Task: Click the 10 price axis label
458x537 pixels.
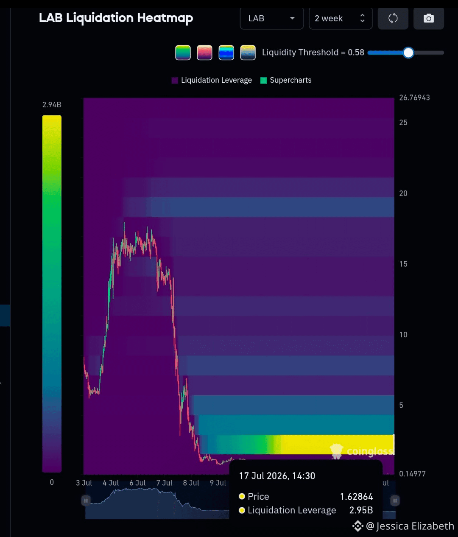Action: 403,335
